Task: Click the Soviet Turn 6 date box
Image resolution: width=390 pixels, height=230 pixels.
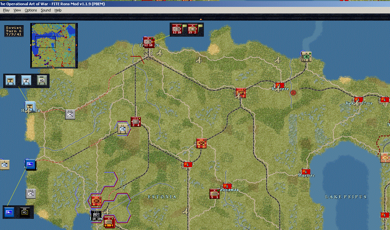Action: [14, 31]
